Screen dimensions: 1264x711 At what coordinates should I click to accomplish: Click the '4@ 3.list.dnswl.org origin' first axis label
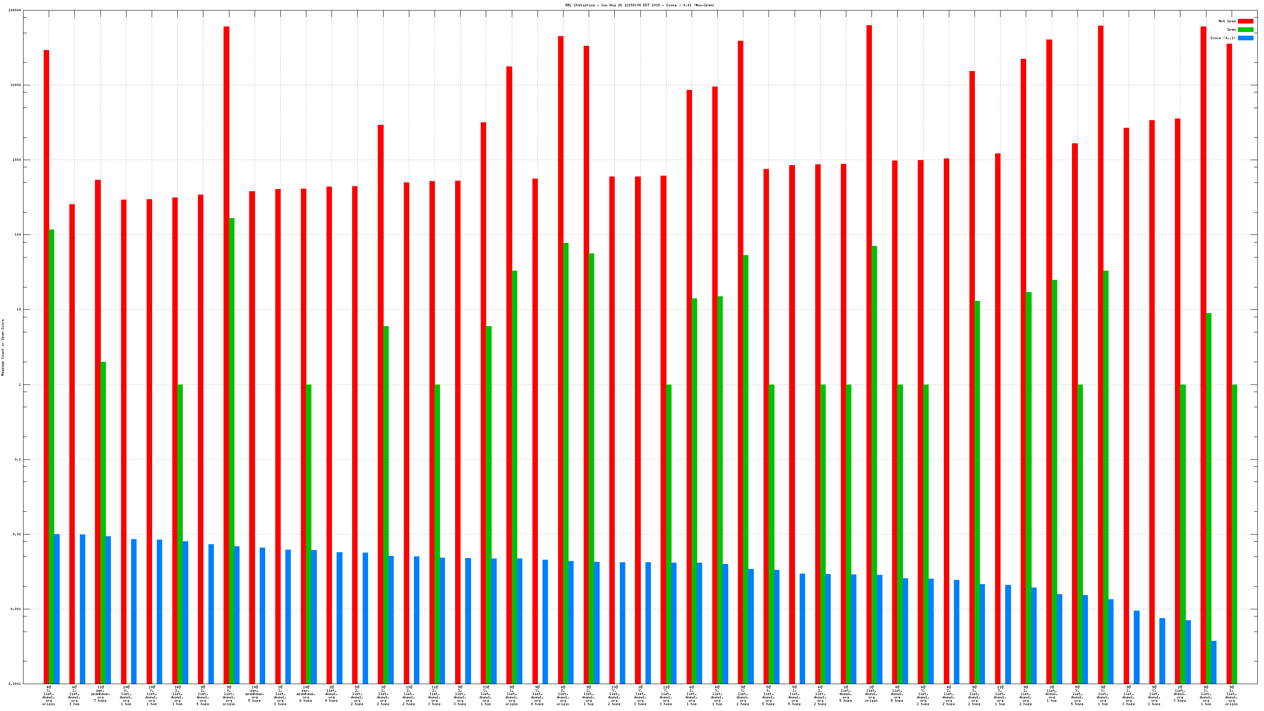tap(49, 695)
